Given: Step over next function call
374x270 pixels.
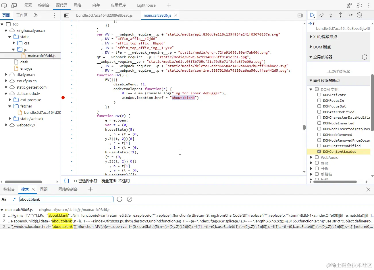Looking at the screenshot, I should point(321,15).
